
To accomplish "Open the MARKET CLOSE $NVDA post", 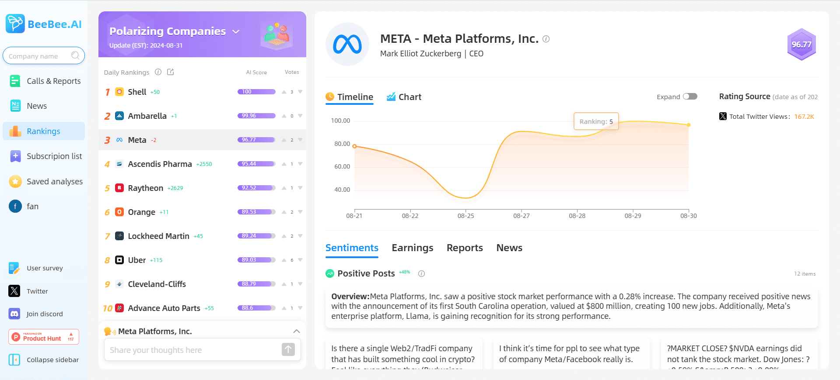I will (x=739, y=354).
